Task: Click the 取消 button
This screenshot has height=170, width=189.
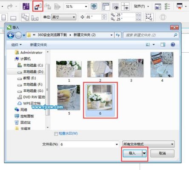Action: pyautogui.click(x=162, y=153)
